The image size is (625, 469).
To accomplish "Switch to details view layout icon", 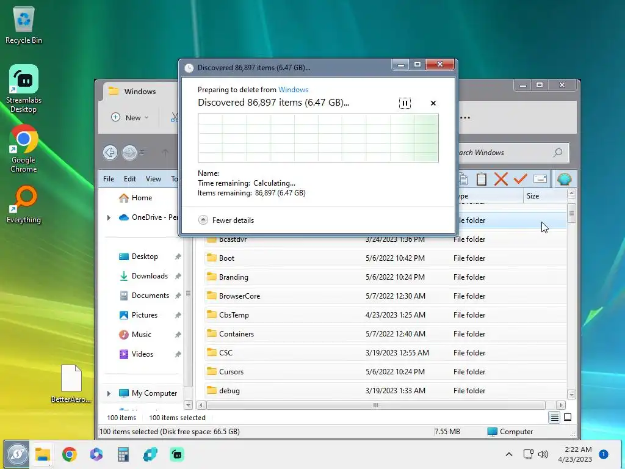I will pyautogui.click(x=554, y=418).
